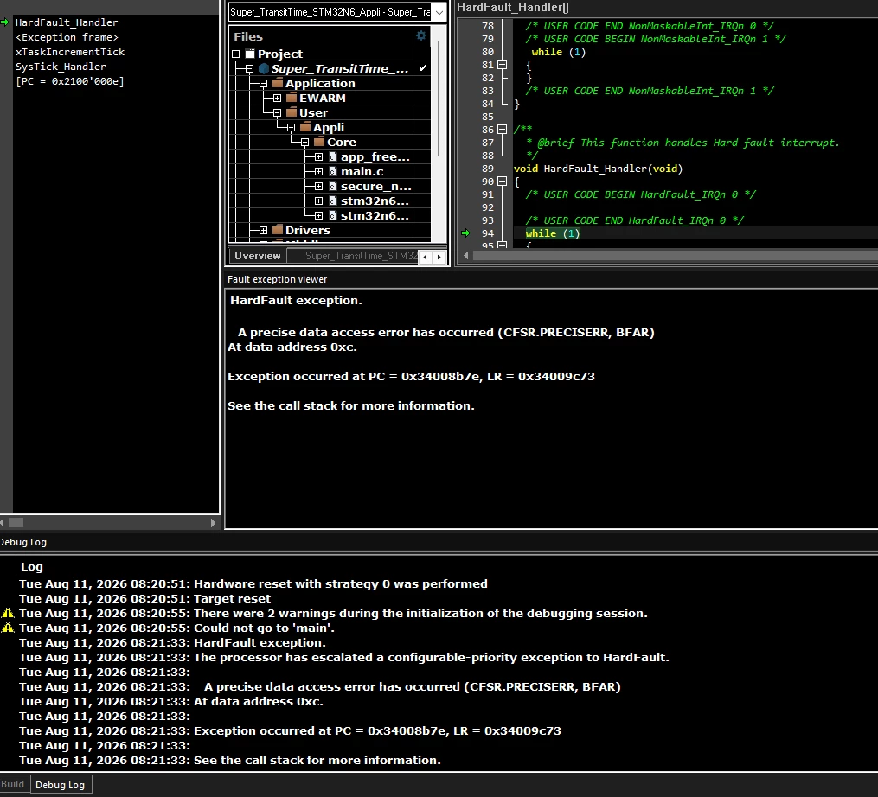Expand the Drivers folder node
The image size is (878, 797).
pyautogui.click(x=263, y=230)
